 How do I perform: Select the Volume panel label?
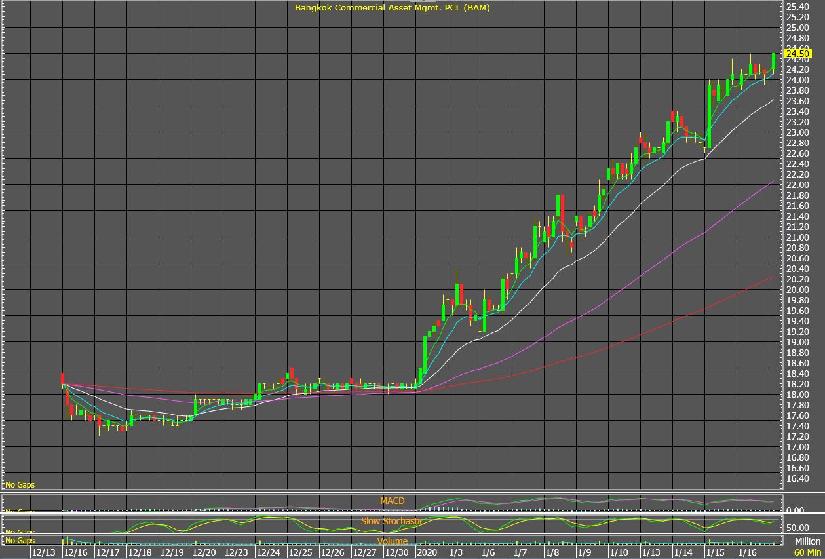[x=392, y=541]
